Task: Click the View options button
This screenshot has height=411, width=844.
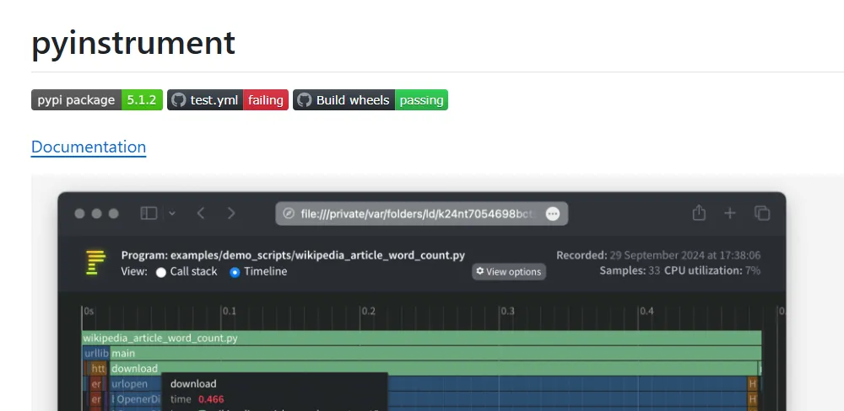Action: [x=509, y=272]
